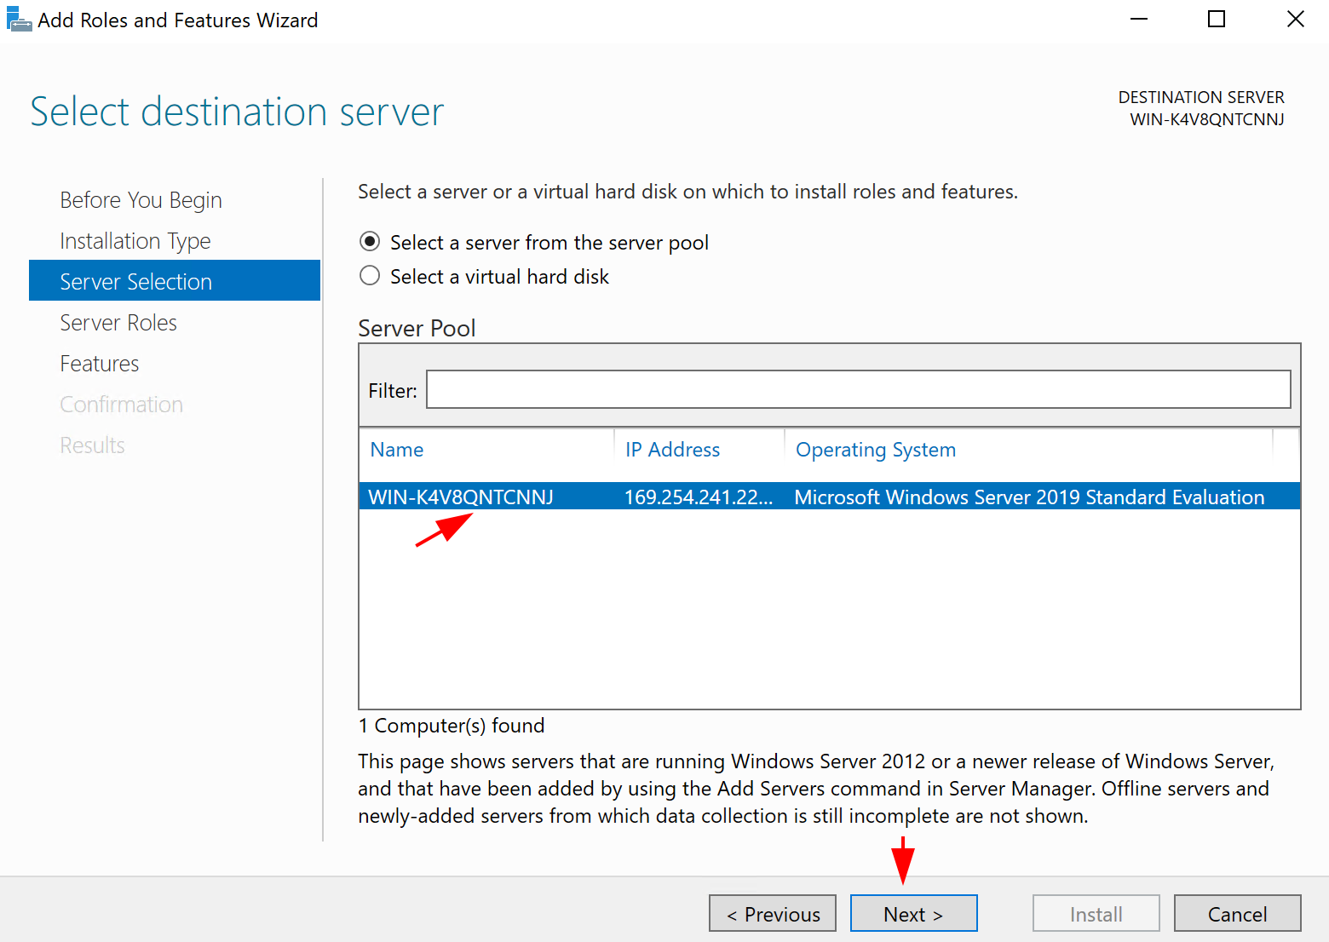1329x942 pixels.
Task: Open the Installation Type step
Action: coord(135,240)
